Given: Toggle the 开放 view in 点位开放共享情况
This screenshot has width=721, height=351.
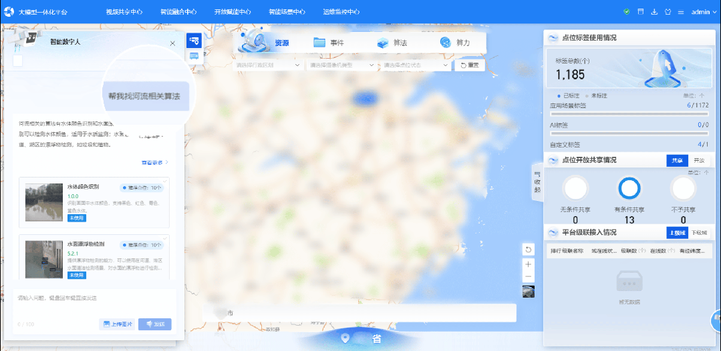Looking at the screenshot, I should click(698, 161).
